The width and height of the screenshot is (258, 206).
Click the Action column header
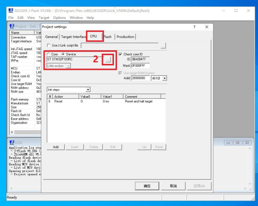click(x=66, y=97)
